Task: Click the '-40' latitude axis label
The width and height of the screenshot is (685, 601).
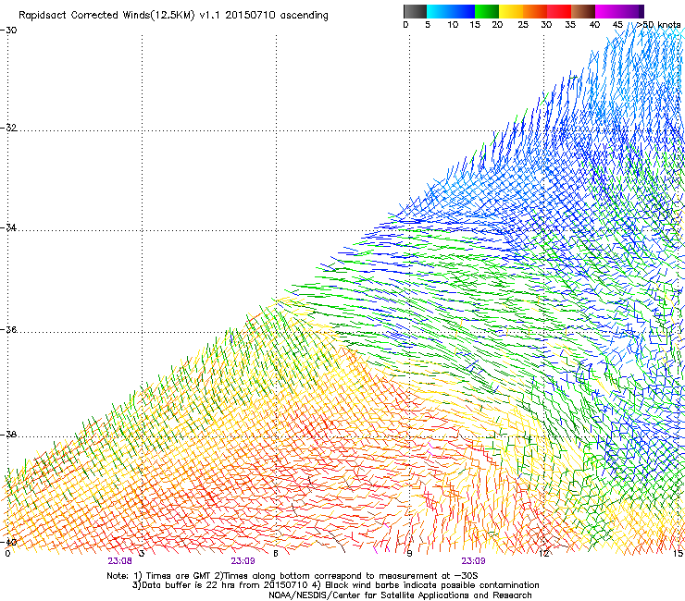Action: (8, 543)
